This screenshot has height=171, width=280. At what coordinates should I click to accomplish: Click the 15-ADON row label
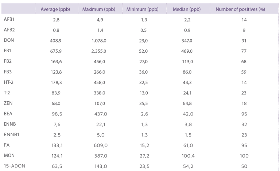coord(15,166)
